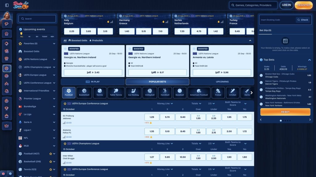Select the Ice Hockey sport icon
The height and width of the screenshot is (177, 316).
133,92
